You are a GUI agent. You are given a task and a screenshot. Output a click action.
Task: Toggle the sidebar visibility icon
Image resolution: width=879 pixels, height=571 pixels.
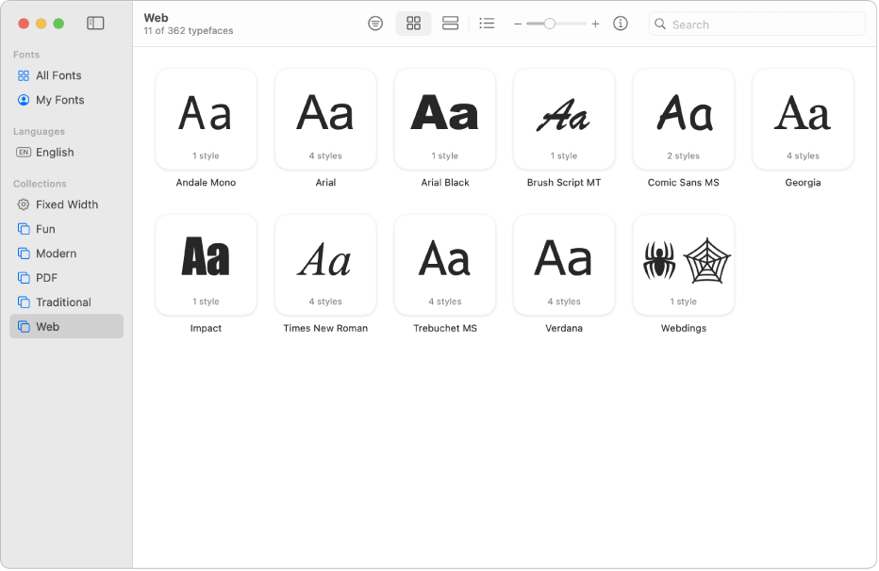pos(95,23)
